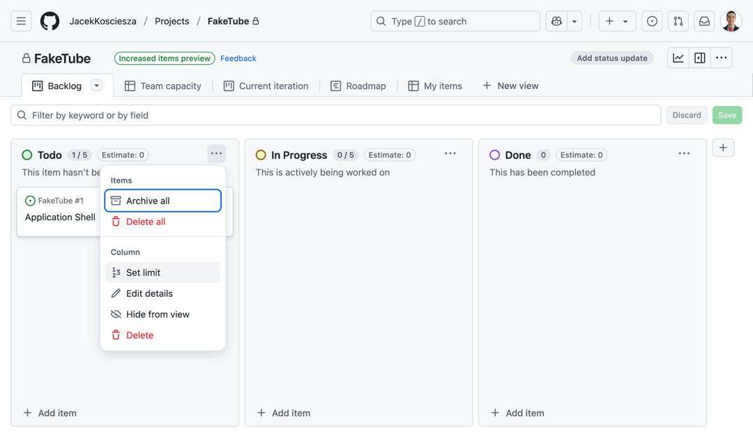Click Todo 1 / 5 item count badge
The height and width of the screenshot is (432, 753).
point(79,155)
